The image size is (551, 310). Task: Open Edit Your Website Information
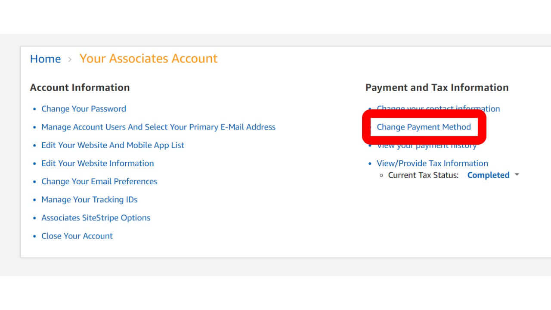pyautogui.click(x=97, y=163)
